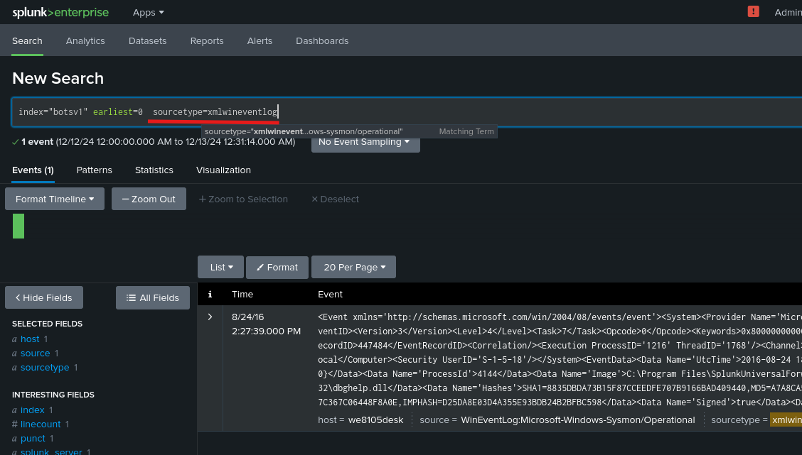
Task: Switch to the Visualization tab
Action: click(223, 170)
